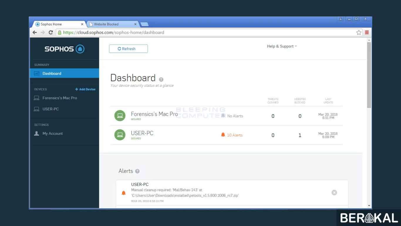This screenshot has height=226, width=401.
Task: Click the Websites Blocked column header
Action: [300, 101]
